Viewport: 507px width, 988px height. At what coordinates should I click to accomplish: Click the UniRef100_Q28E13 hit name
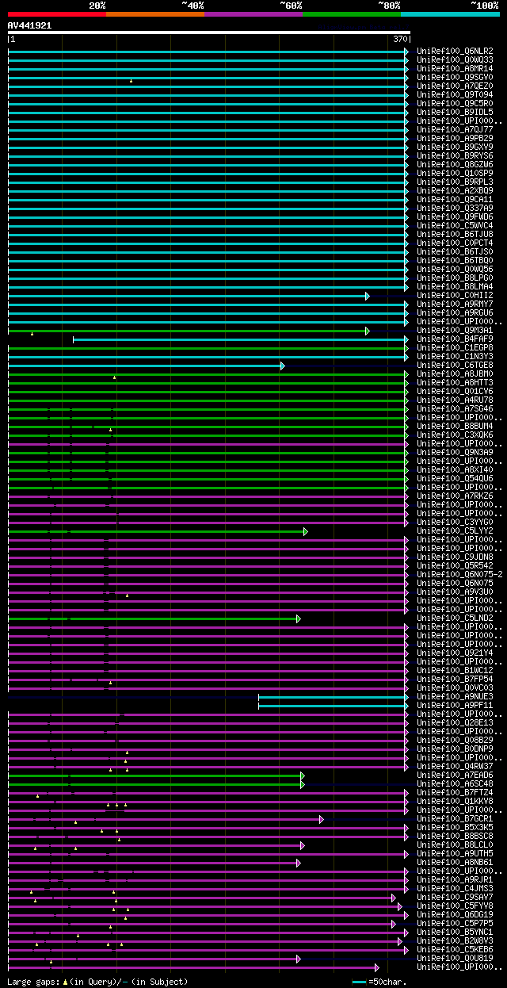click(455, 723)
